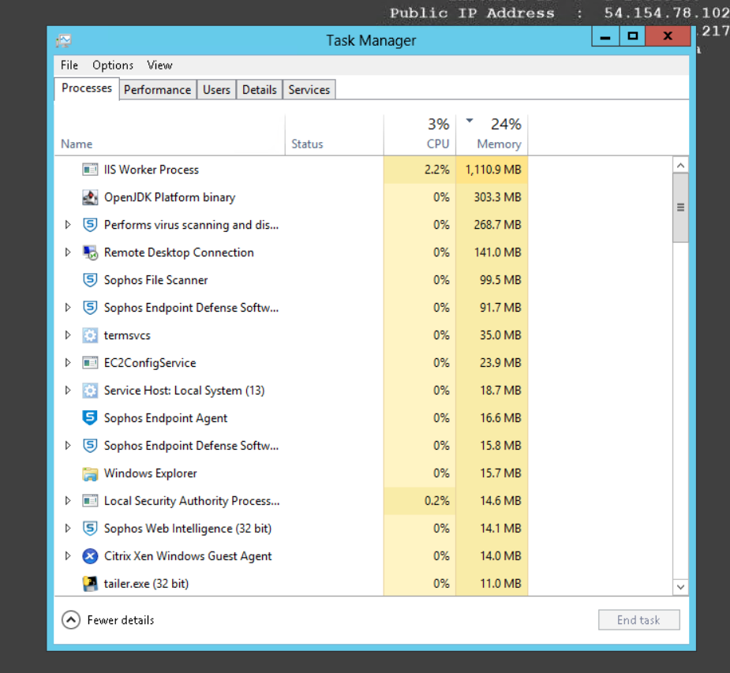Image resolution: width=730 pixels, height=673 pixels.
Task: Open the File menu
Action: point(69,65)
